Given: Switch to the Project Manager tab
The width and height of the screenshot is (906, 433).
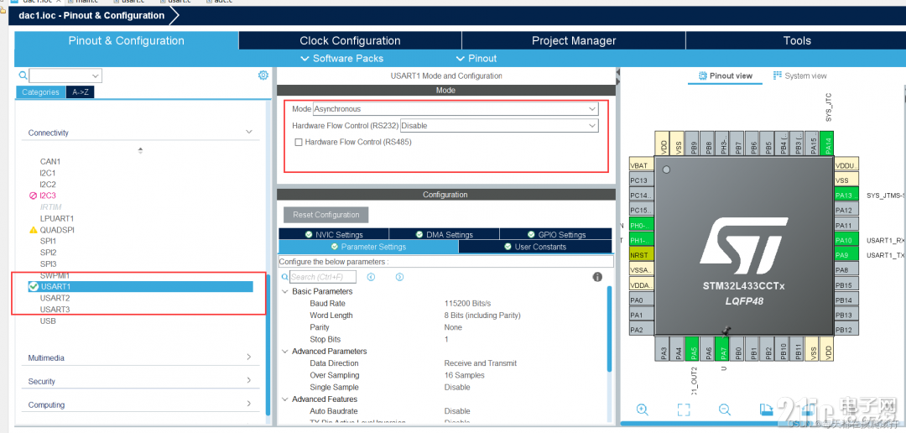Looking at the screenshot, I should pyautogui.click(x=574, y=40).
